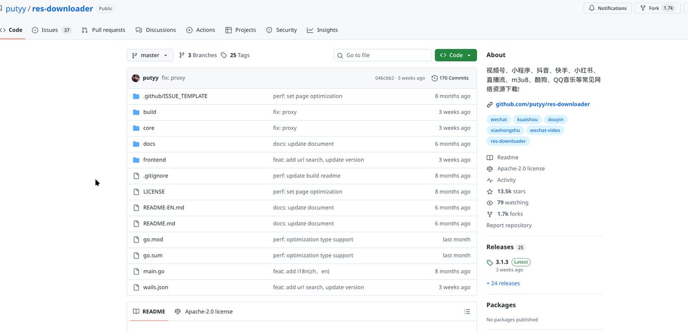View the 170 Commits history

click(450, 78)
